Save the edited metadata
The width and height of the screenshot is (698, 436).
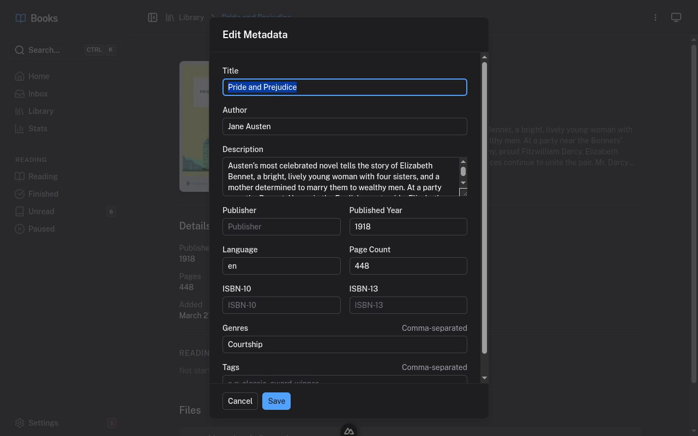coord(276,401)
